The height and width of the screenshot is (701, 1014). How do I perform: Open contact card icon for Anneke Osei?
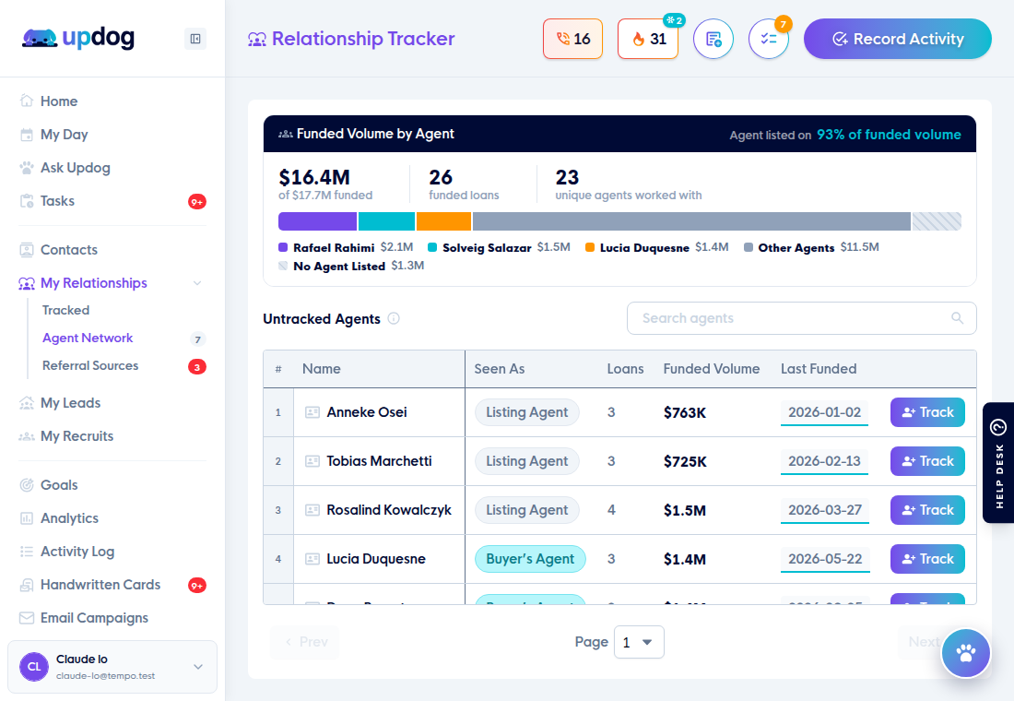[312, 412]
